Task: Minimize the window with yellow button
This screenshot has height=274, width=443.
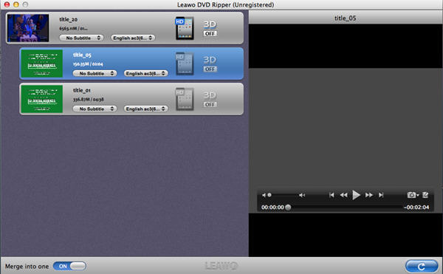Action: click(16, 4)
